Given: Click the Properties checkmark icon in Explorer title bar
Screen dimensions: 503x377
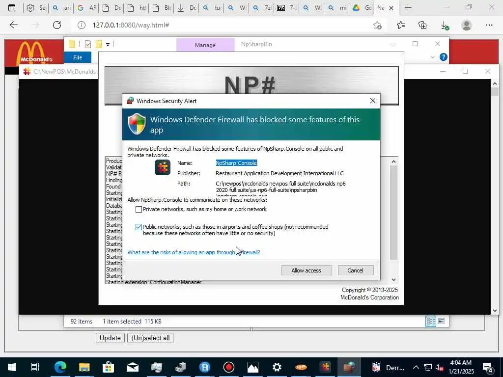Looking at the screenshot, I should (87, 44).
